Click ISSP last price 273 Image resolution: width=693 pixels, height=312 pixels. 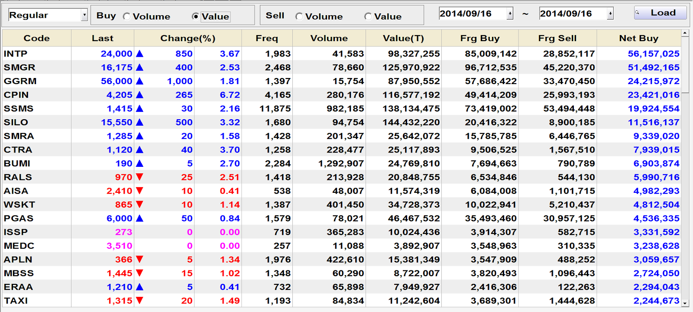coord(123,232)
